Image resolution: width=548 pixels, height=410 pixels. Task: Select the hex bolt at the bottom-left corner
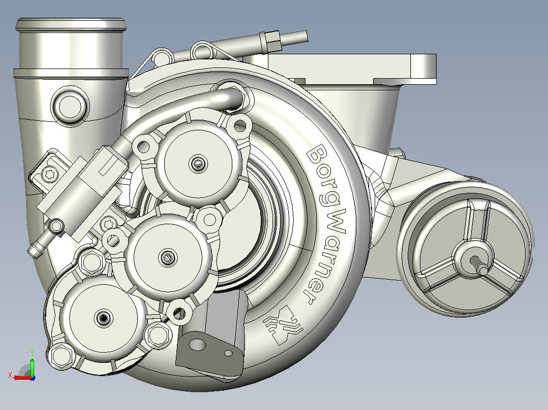pos(62,356)
